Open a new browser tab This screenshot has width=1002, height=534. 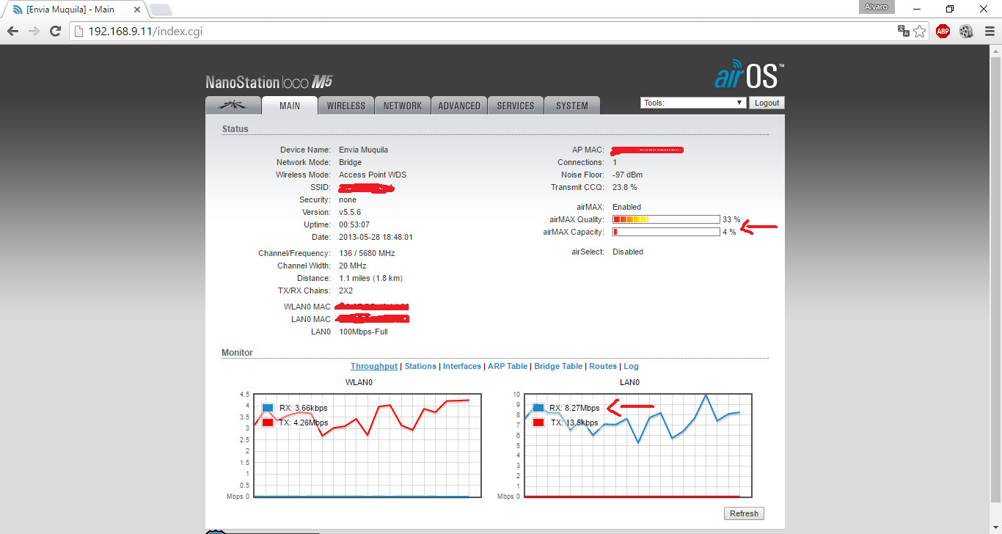tap(161, 10)
